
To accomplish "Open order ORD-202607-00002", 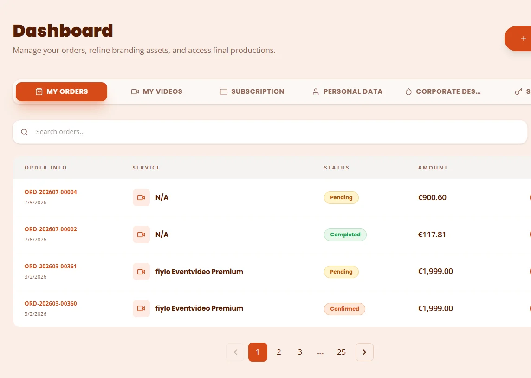I will click(x=51, y=229).
